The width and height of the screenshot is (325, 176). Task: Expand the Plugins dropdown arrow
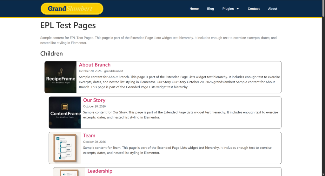point(237,9)
